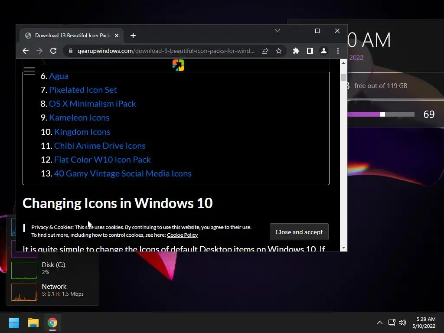The width and height of the screenshot is (444, 333).
Task: Click the forward navigation arrow
Action: click(39, 51)
